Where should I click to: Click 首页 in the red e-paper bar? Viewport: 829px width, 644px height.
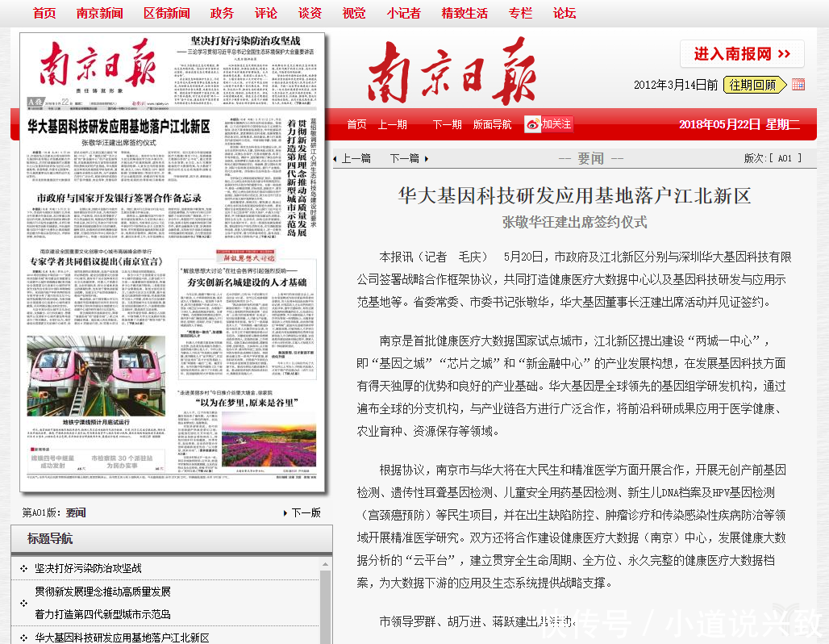(x=357, y=124)
